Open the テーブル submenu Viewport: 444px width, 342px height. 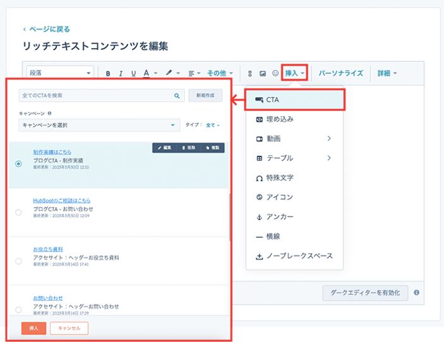point(295,158)
